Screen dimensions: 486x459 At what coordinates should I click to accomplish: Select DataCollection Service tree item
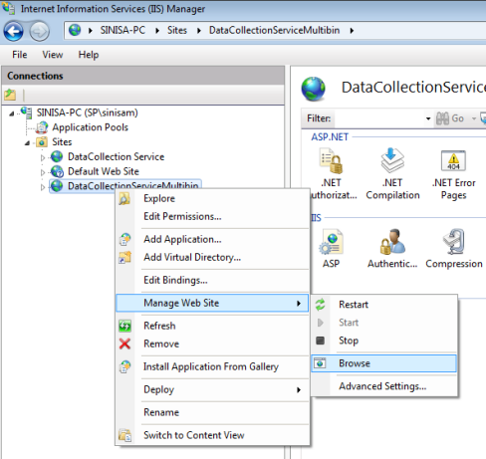pos(116,156)
